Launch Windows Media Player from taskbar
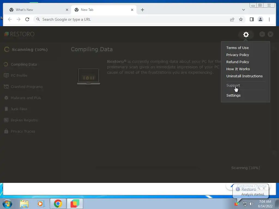The image size is (279, 209). pyautogui.click(x=41, y=204)
